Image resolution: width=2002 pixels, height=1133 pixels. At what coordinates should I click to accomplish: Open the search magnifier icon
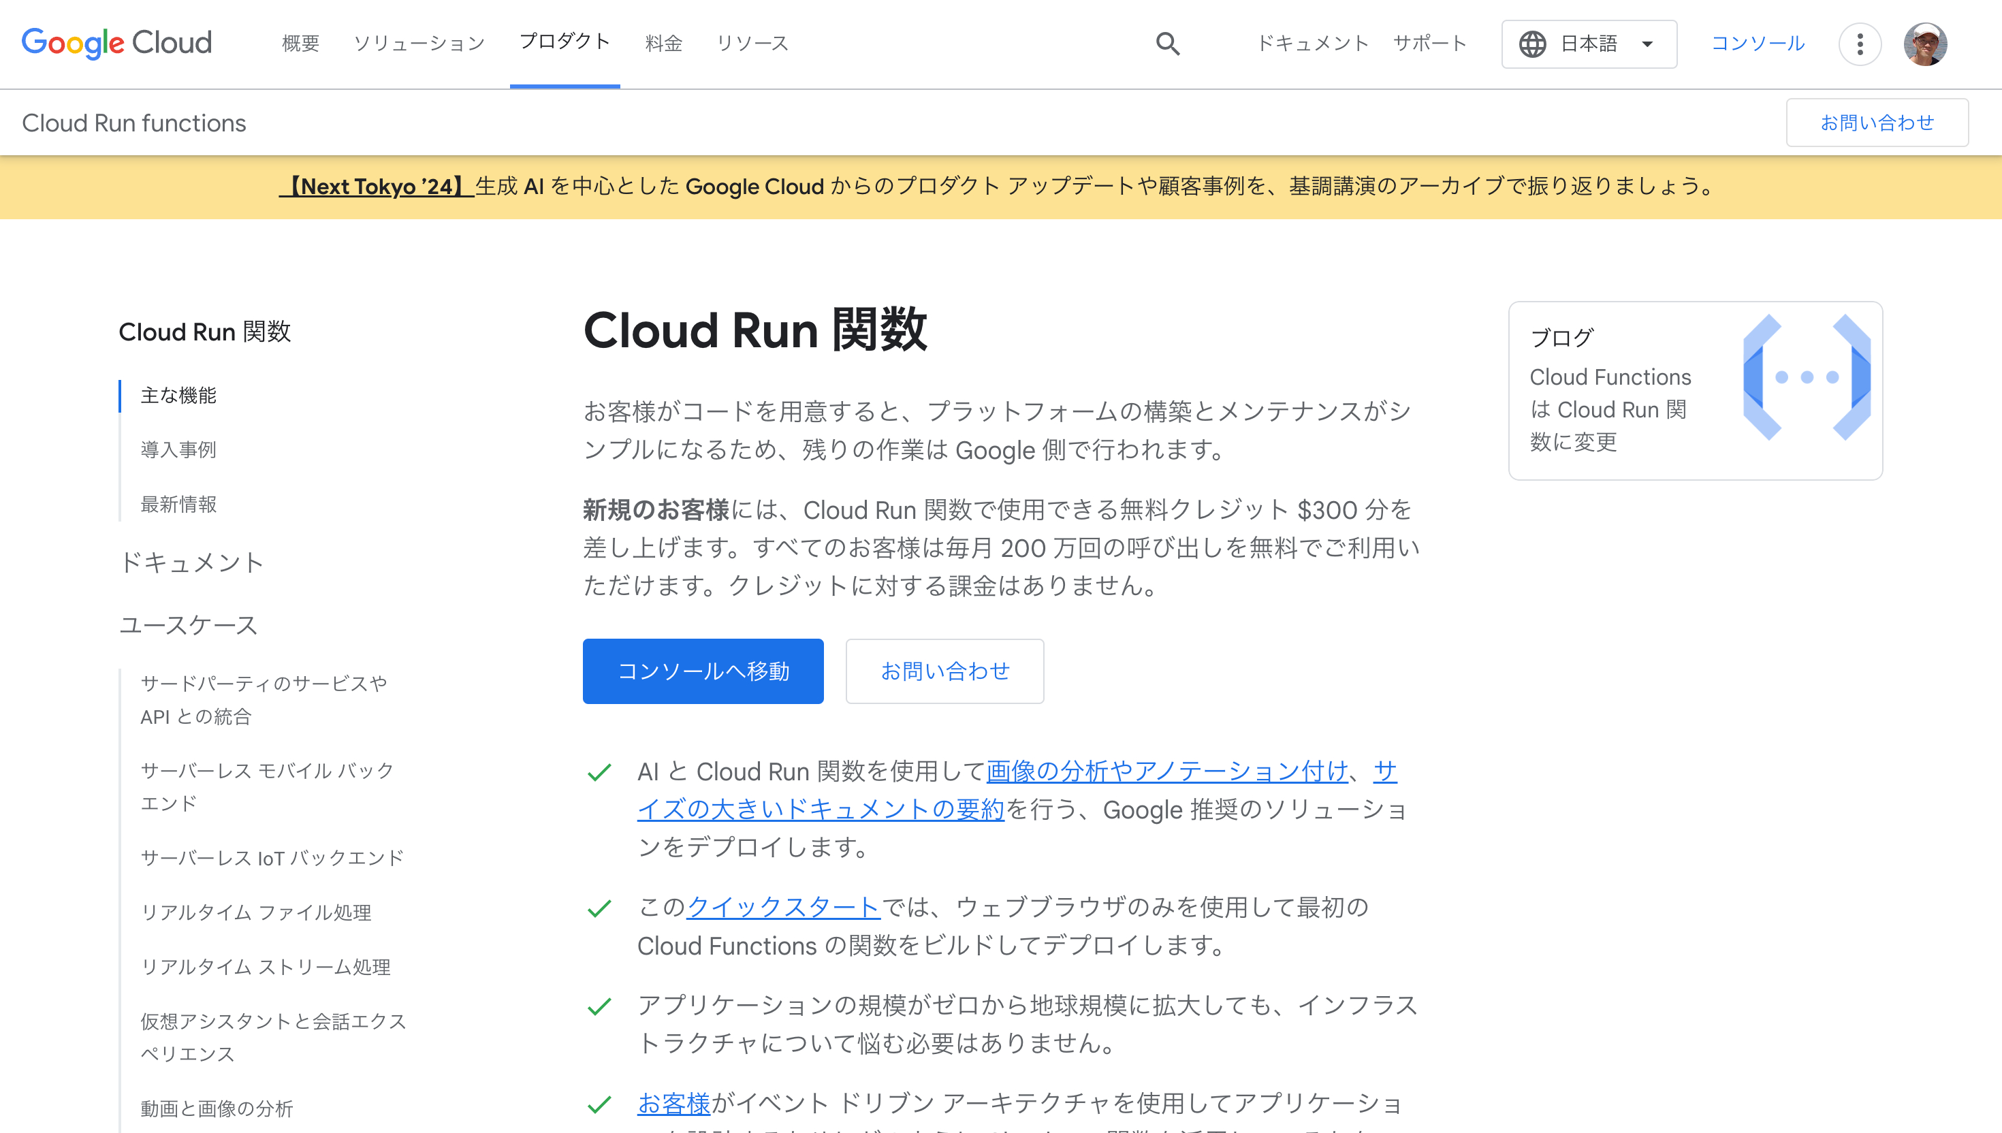pyautogui.click(x=1168, y=44)
